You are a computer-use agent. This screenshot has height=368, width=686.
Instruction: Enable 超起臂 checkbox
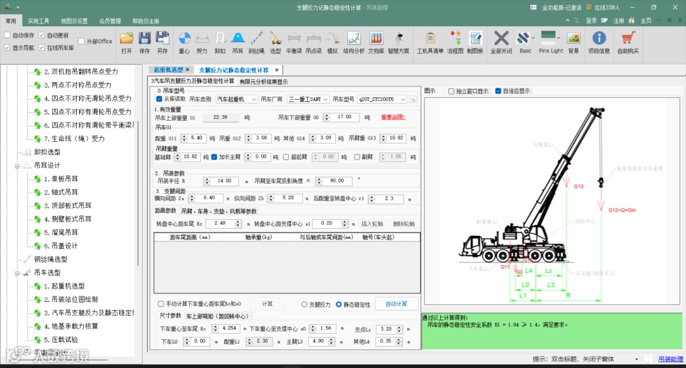(286, 156)
